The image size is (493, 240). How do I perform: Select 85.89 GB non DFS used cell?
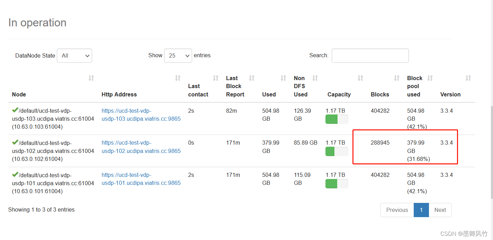[306, 143]
